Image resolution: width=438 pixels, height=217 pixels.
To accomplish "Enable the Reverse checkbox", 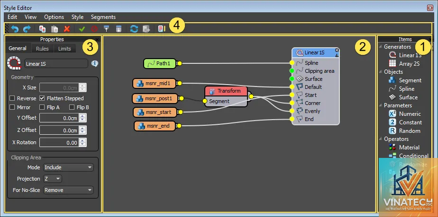I will pyautogui.click(x=12, y=98).
